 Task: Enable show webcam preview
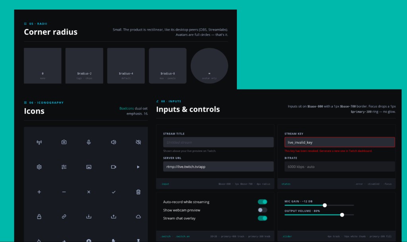(x=262, y=210)
